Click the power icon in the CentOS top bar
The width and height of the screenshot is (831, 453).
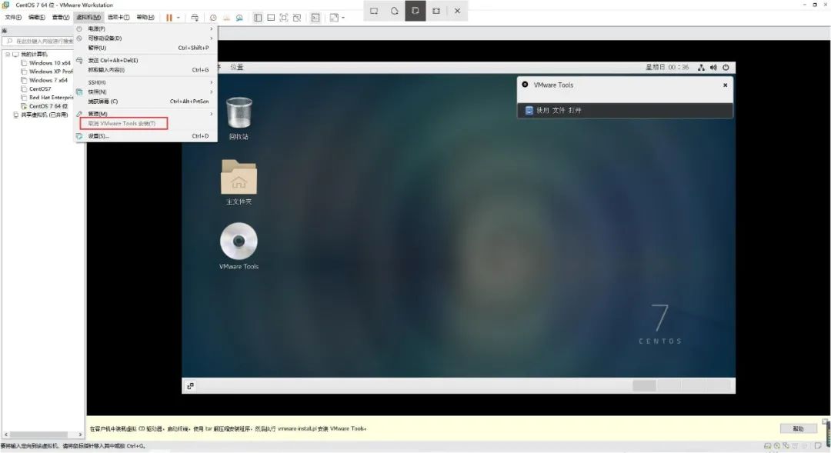pyautogui.click(x=726, y=67)
